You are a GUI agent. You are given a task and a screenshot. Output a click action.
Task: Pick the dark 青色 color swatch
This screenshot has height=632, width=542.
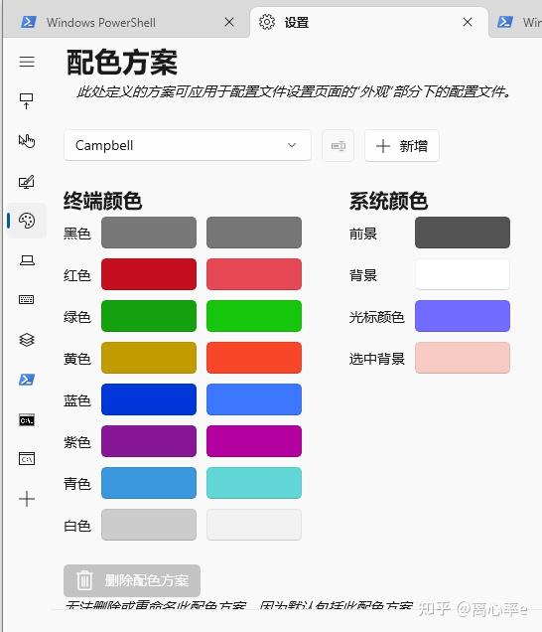[149, 483]
